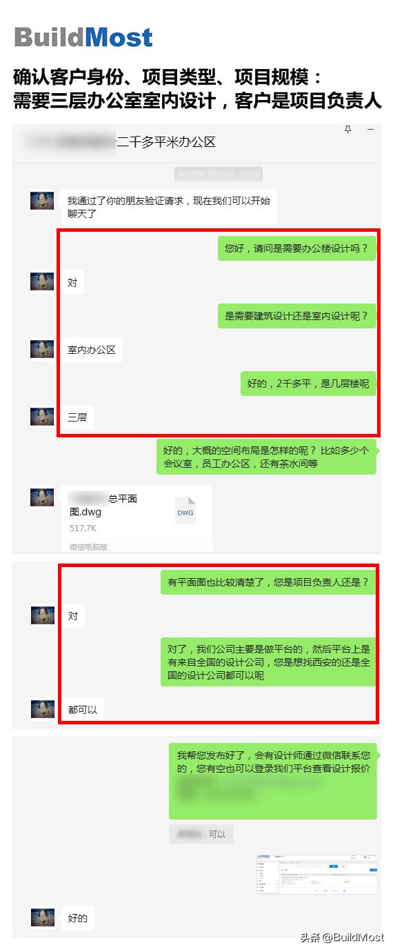This screenshot has height=952, width=393.
Task: Click avatar beside 好的 message
Action: (x=42, y=918)
